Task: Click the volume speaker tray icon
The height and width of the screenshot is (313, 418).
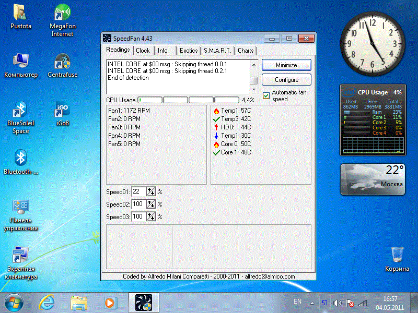Action: pyautogui.click(x=337, y=302)
